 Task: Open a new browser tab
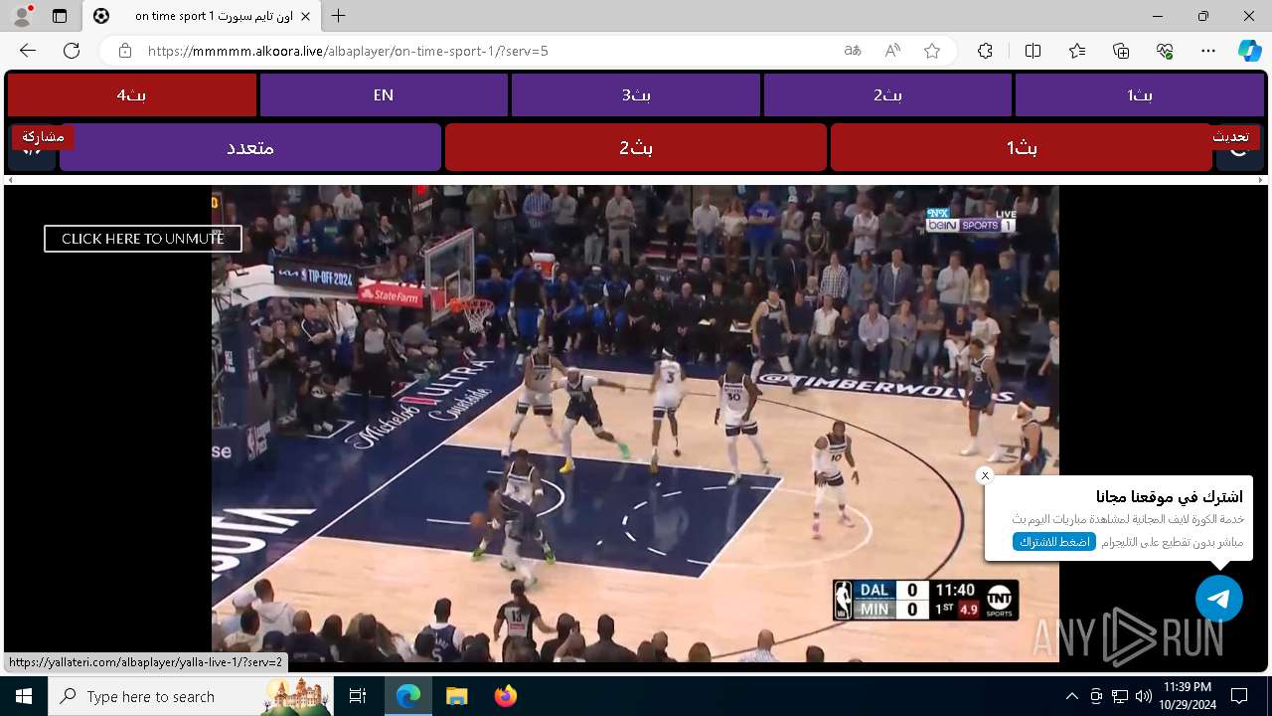tap(339, 16)
